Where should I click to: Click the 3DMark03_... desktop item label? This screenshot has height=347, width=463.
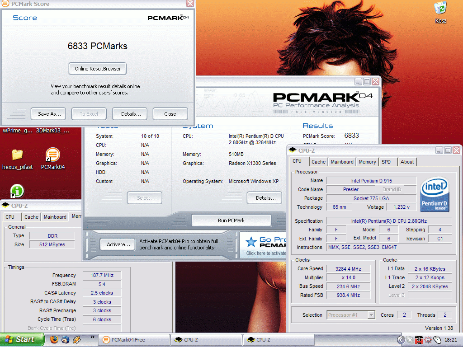click(x=52, y=131)
